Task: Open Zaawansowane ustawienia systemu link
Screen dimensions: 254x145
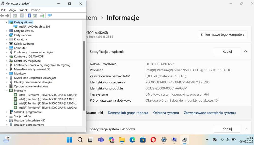Action: click(x=210, y=113)
